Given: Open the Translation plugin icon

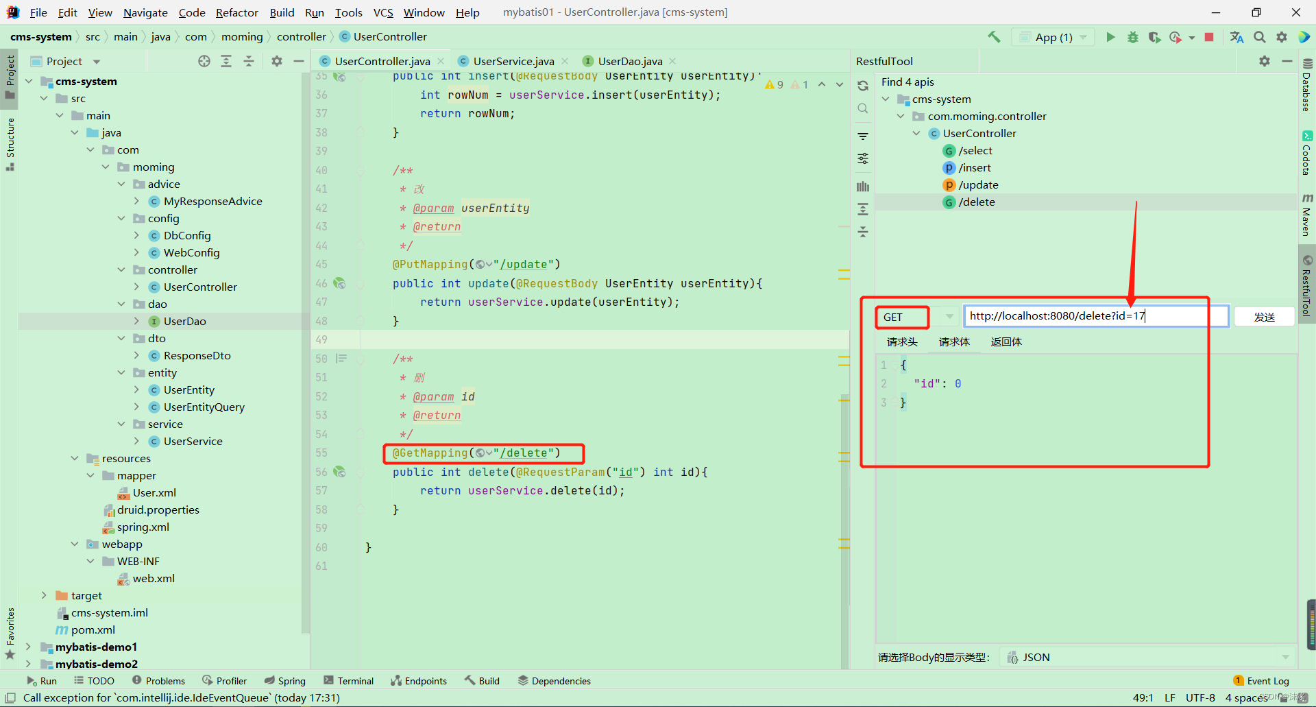Looking at the screenshot, I should [1236, 37].
